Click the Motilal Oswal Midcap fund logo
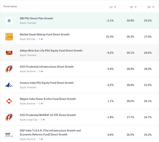 click(x=9, y=37)
